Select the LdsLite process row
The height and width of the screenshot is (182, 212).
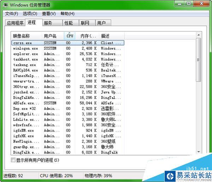(x=68, y=119)
